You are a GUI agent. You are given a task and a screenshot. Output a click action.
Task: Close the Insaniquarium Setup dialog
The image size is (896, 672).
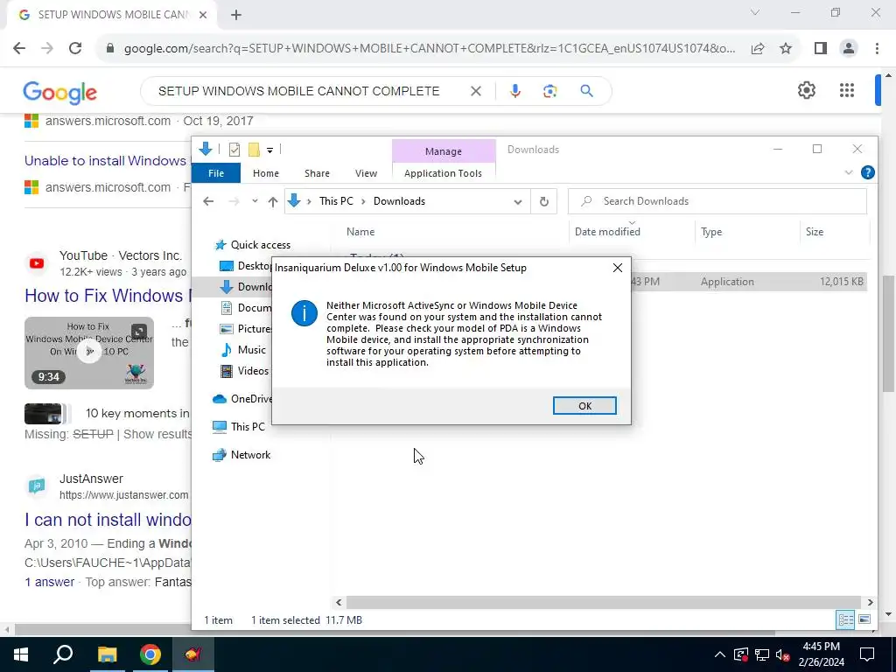(x=618, y=268)
